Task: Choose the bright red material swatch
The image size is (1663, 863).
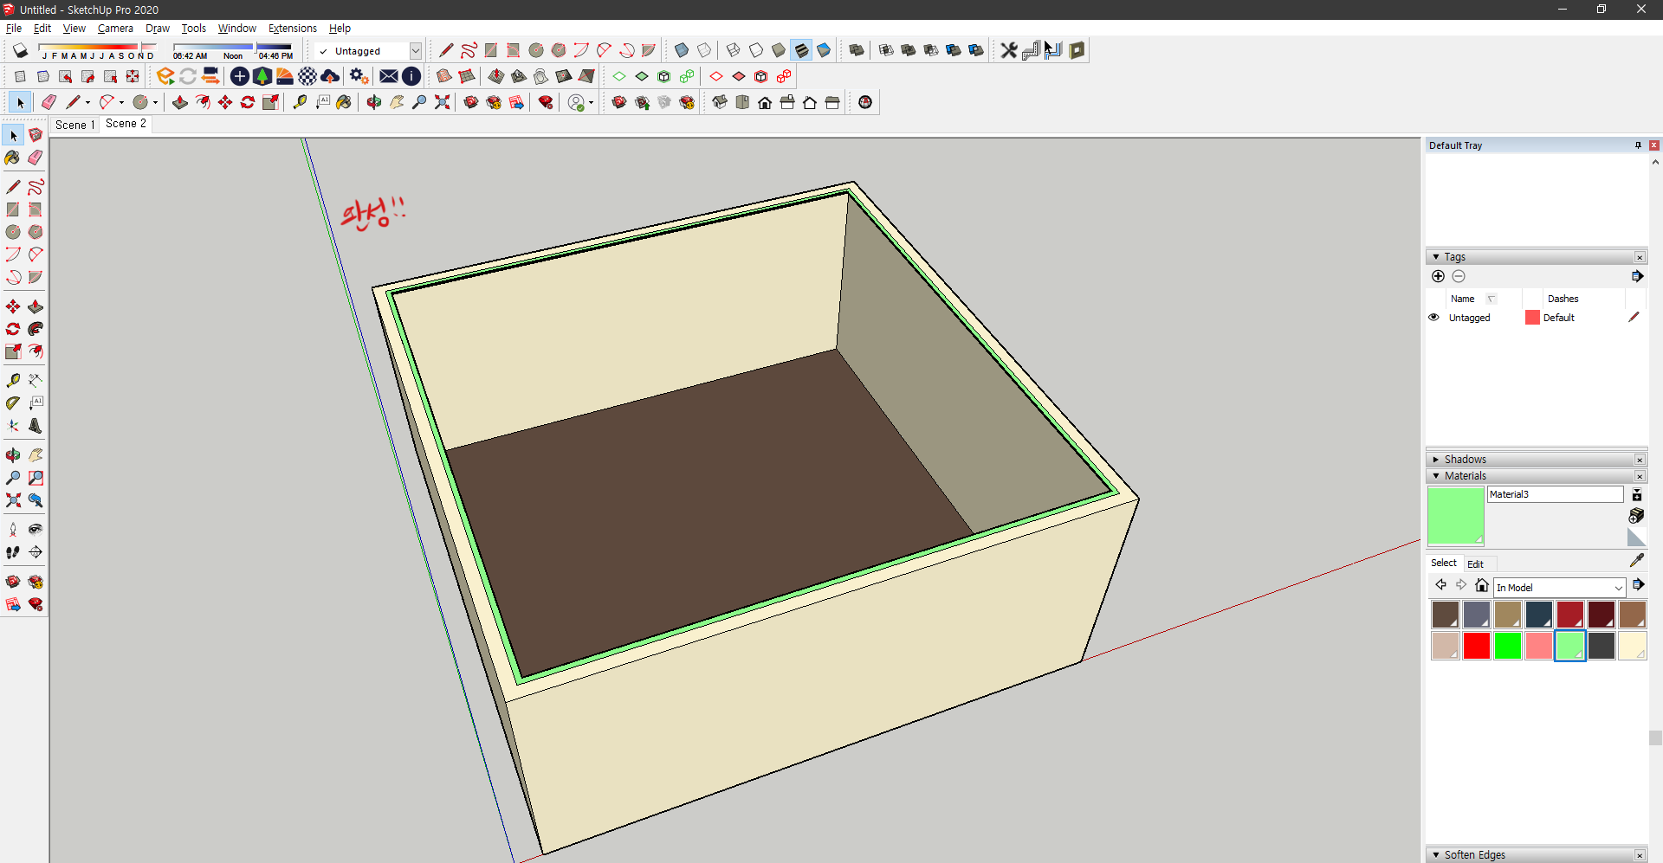Action: tap(1477, 646)
